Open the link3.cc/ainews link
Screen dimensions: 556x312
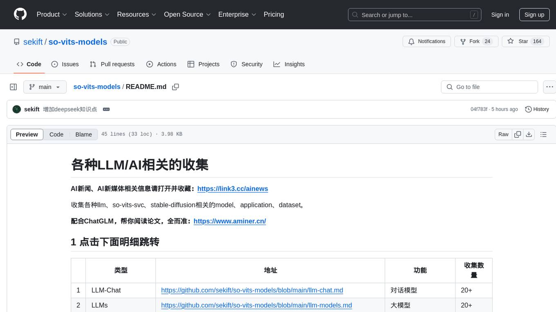[233, 189]
